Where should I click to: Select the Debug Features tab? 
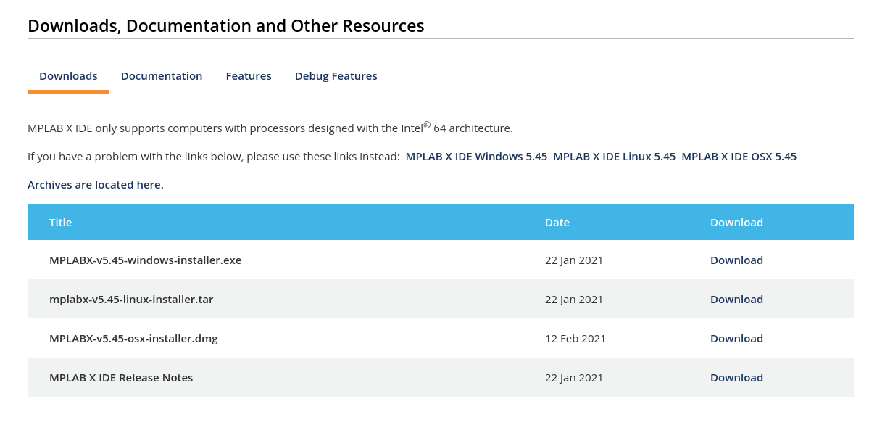pyautogui.click(x=336, y=75)
